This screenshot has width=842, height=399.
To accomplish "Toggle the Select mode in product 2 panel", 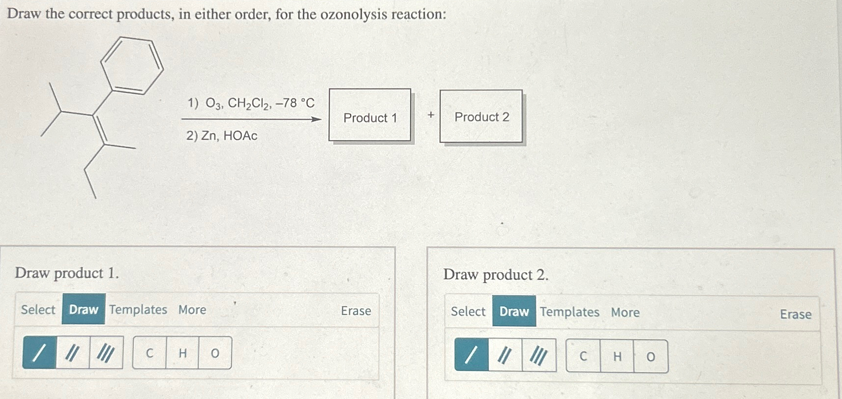I will click(x=468, y=312).
